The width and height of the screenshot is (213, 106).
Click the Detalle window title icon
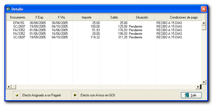8,9
